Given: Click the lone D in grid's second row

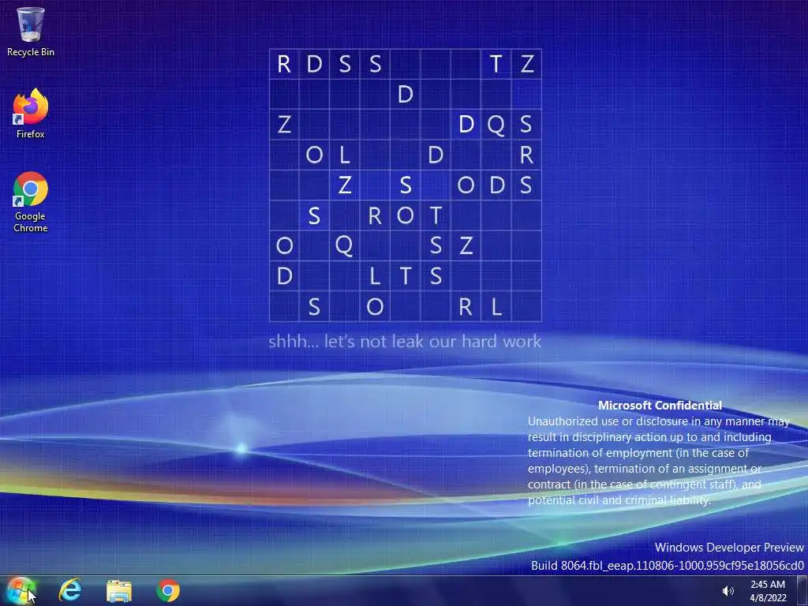Looking at the screenshot, I should [405, 95].
